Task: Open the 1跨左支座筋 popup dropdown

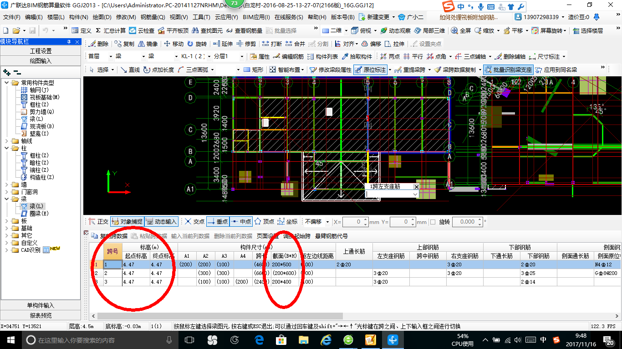Action: (x=415, y=194)
